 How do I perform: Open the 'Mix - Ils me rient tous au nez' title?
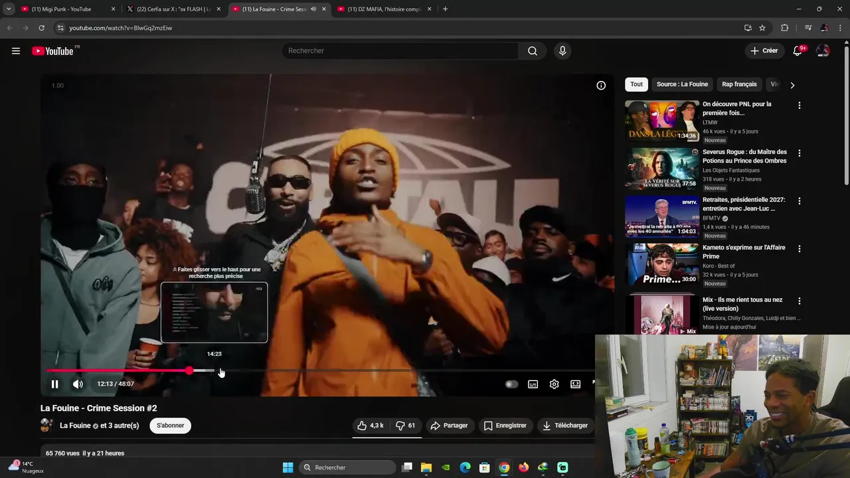(742, 304)
